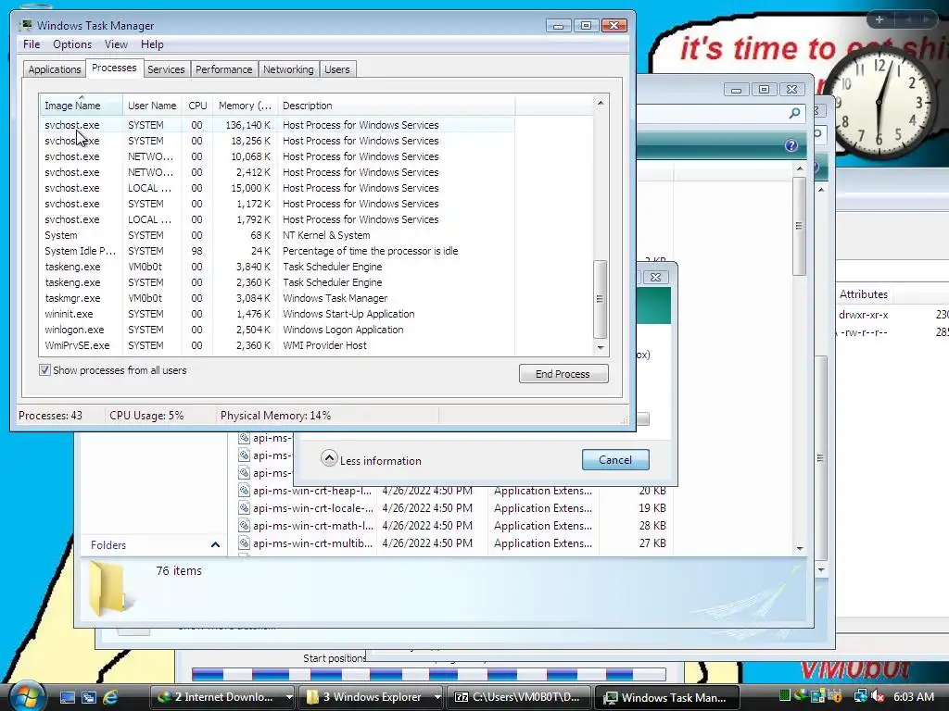Select the Processes tab

pos(114,68)
